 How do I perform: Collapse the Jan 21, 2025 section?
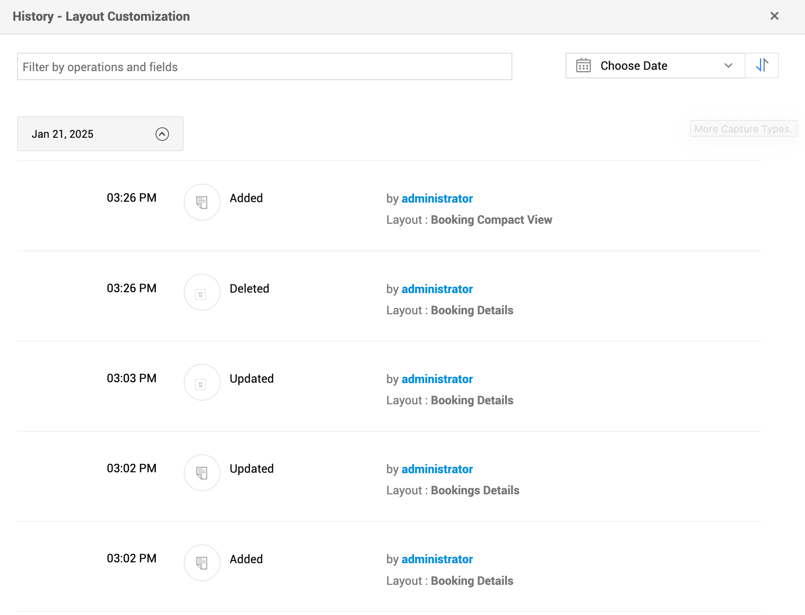pyautogui.click(x=162, y=134)
